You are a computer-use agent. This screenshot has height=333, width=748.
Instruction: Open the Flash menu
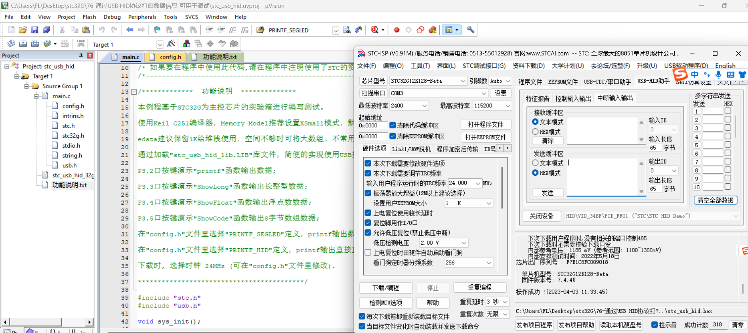pyautogui.click(x=89, y=17)
